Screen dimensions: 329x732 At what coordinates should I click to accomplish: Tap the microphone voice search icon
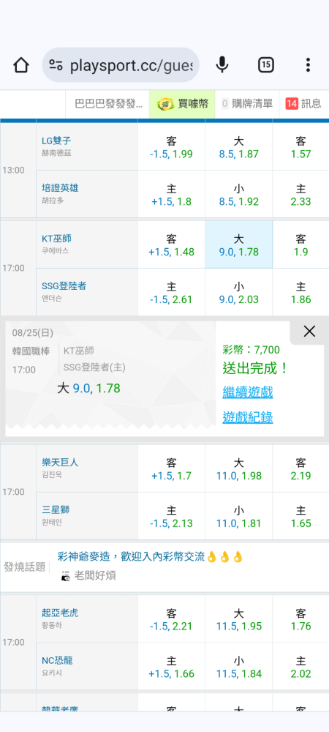coord(222,65)
